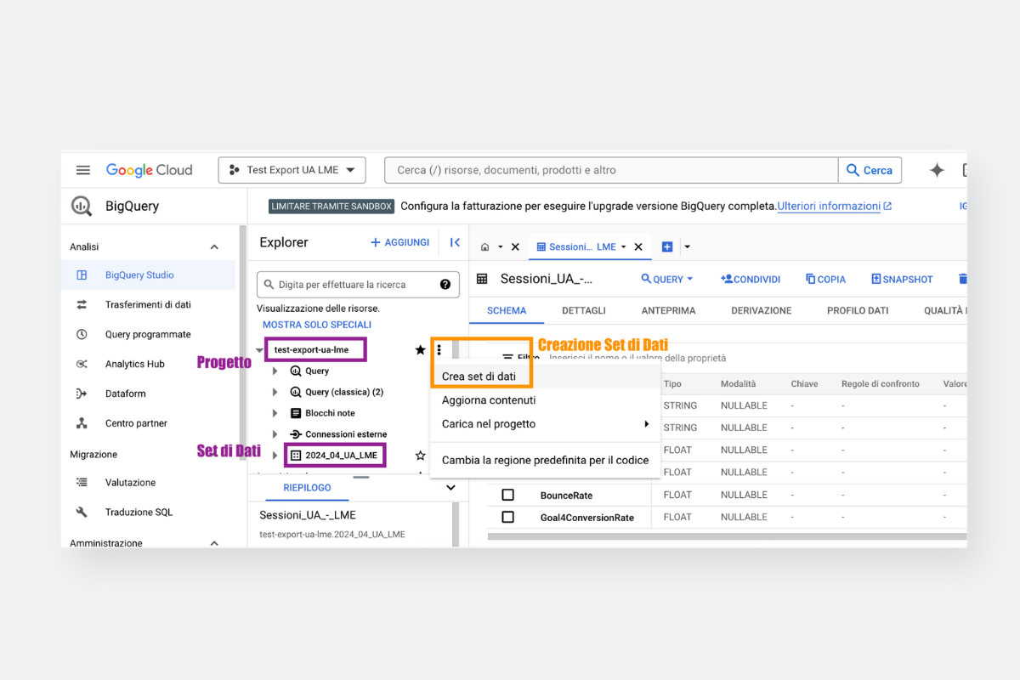This screenshot has height=680, width=1020.
Task: Click the Query programmate clock icon
Action: pos(82,334)
